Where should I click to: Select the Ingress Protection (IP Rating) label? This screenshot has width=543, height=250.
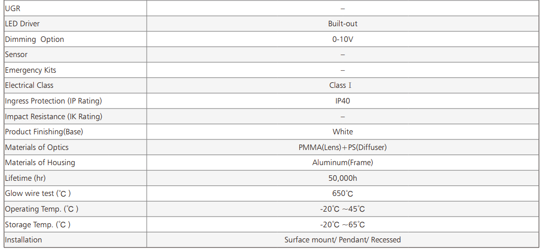[x=54, y=101]
